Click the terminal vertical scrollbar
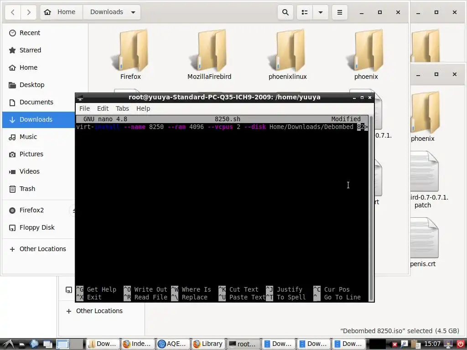Viewport: 467px width, 350px height. coord(371,208)
